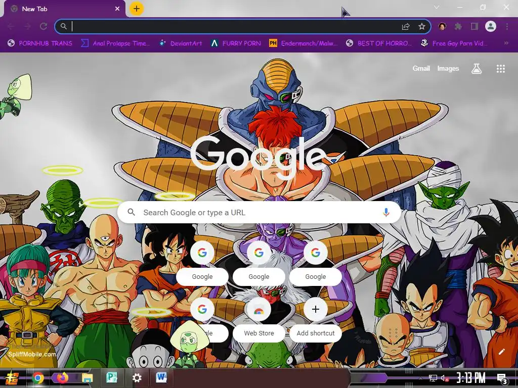Screen dimensions: 518x388
Task: Open the tab search chevron
Action: [x=437, y=7]
